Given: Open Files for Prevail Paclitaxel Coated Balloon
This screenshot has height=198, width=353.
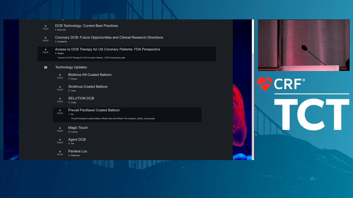Looking at the screenshot, I should (60, 112).
